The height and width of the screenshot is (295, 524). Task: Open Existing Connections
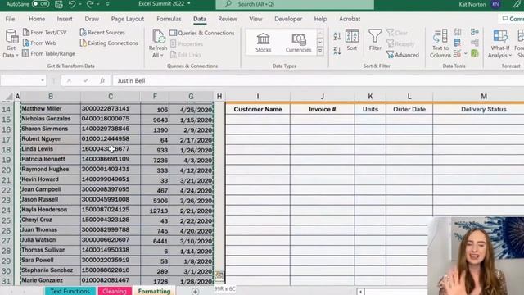(x=109, y=43)
